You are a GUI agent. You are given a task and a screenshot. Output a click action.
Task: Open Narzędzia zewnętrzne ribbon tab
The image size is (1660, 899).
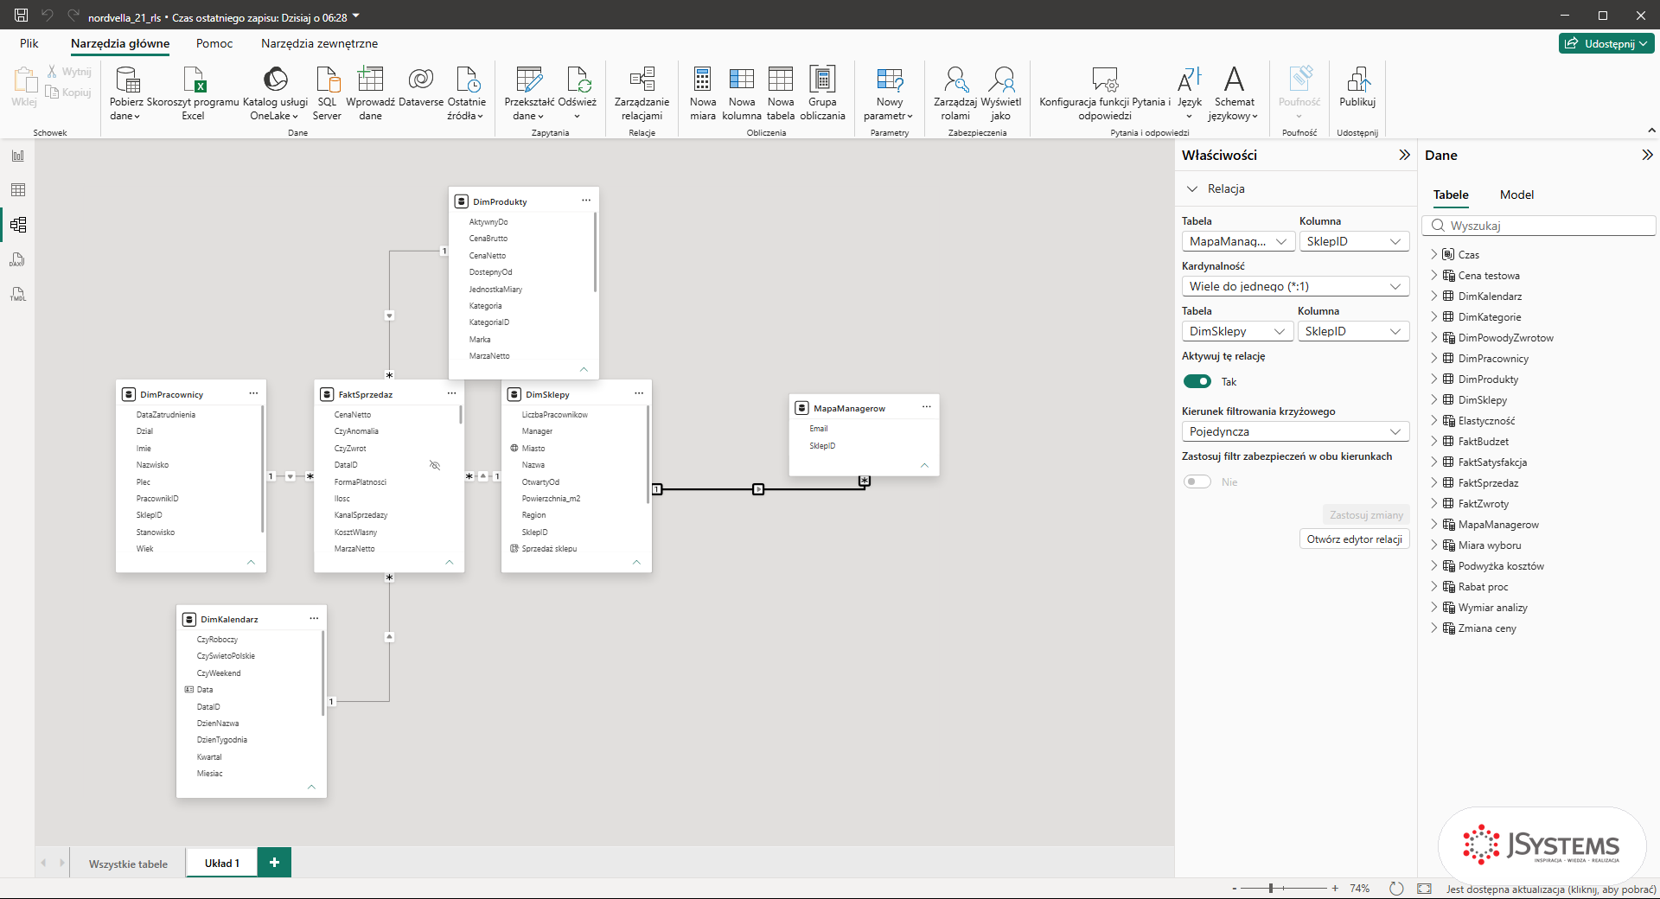click(x=319, y=43)
